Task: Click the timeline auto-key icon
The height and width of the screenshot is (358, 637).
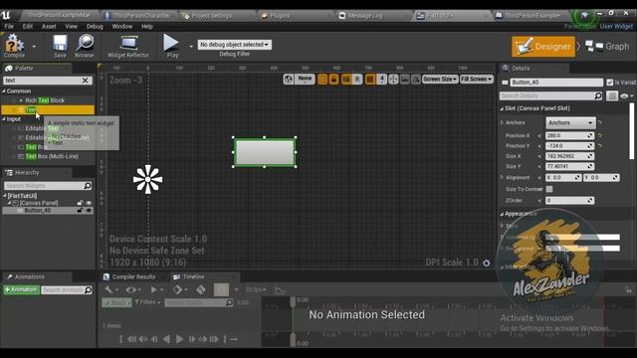Action: [x=201, y=289]
